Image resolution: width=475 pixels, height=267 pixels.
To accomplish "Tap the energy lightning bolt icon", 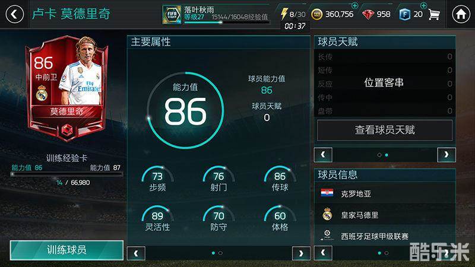I will pos(284,14).
